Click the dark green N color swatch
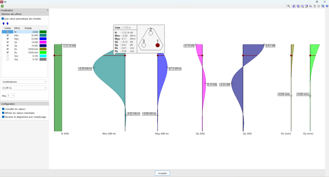Screen dimensions: 329x177 [x=43, y=32]
